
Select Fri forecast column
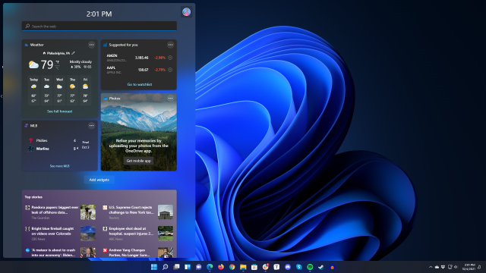86,90
